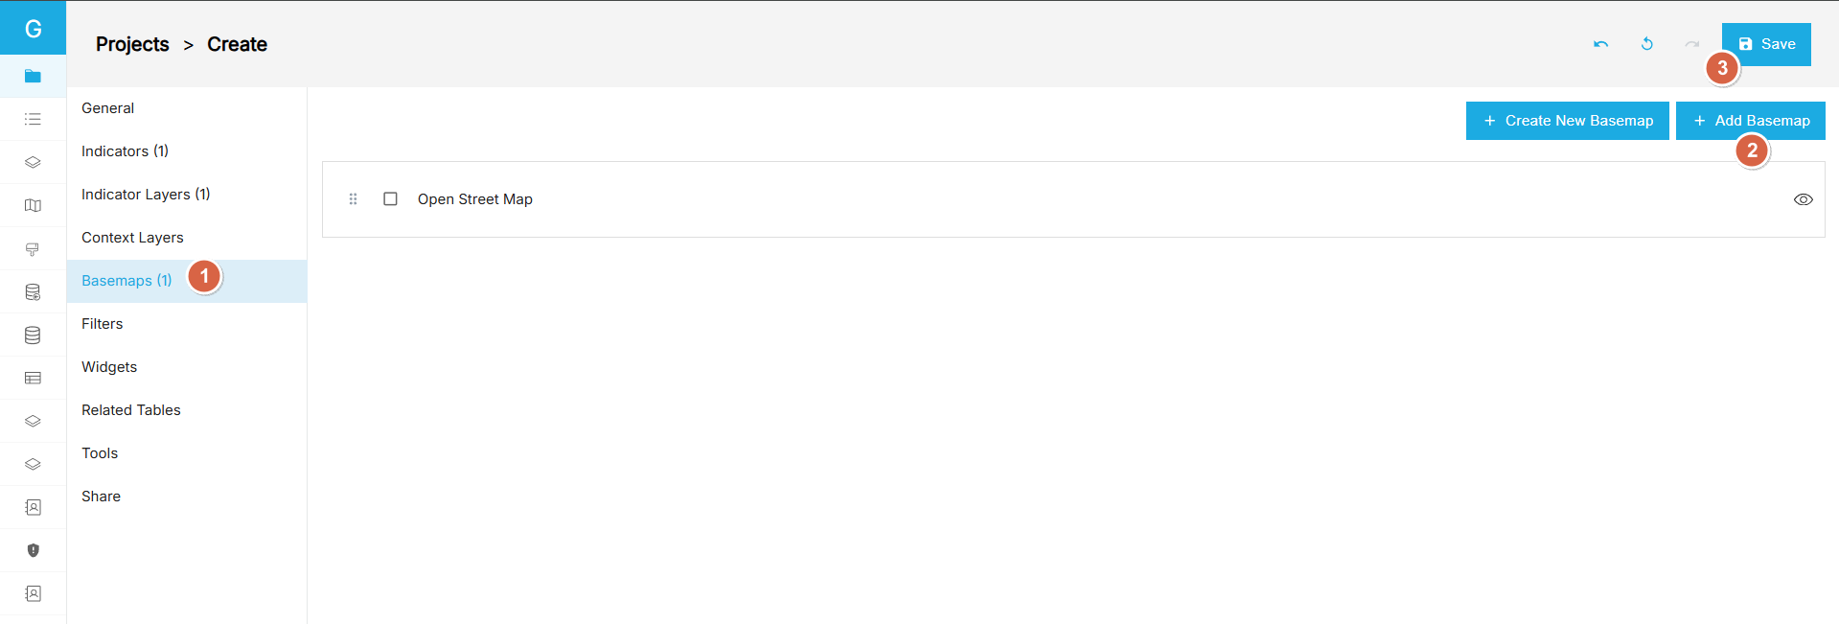This screenshot has width=1839, height=624.
Task: Open the list icon in sidebar
Action: click(33, 119)
